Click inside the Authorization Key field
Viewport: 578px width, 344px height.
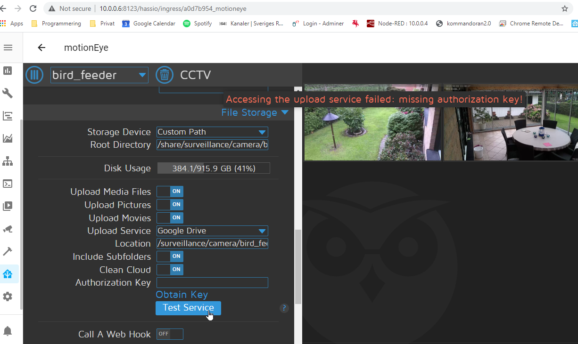(x=212, y=282)
